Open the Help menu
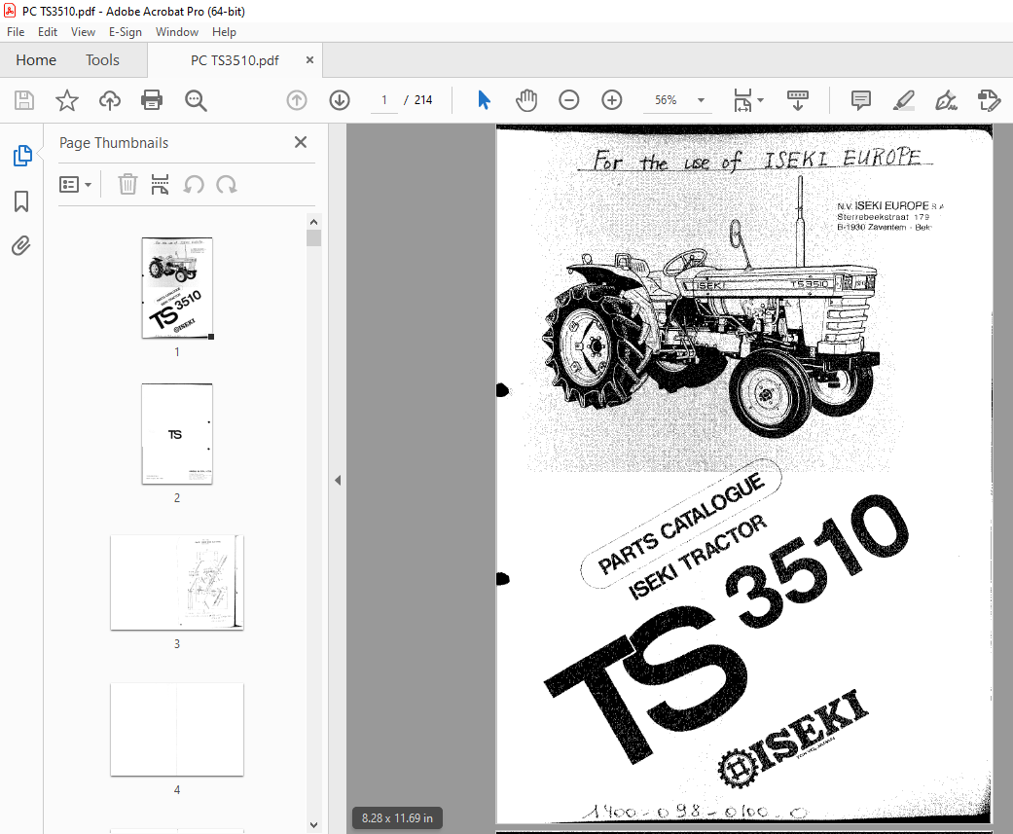Image resolution: width=1013 pixels, height=834 pixels. [x=224, y=32]
